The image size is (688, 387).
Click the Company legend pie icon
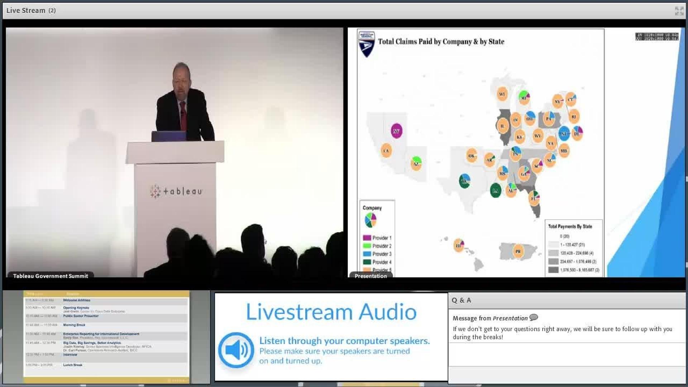pos(371,220)
